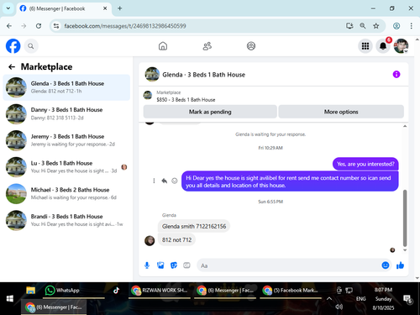Click the chat scroll down arrow
This screenshot has height=315, width=420.
click(405, 250)
